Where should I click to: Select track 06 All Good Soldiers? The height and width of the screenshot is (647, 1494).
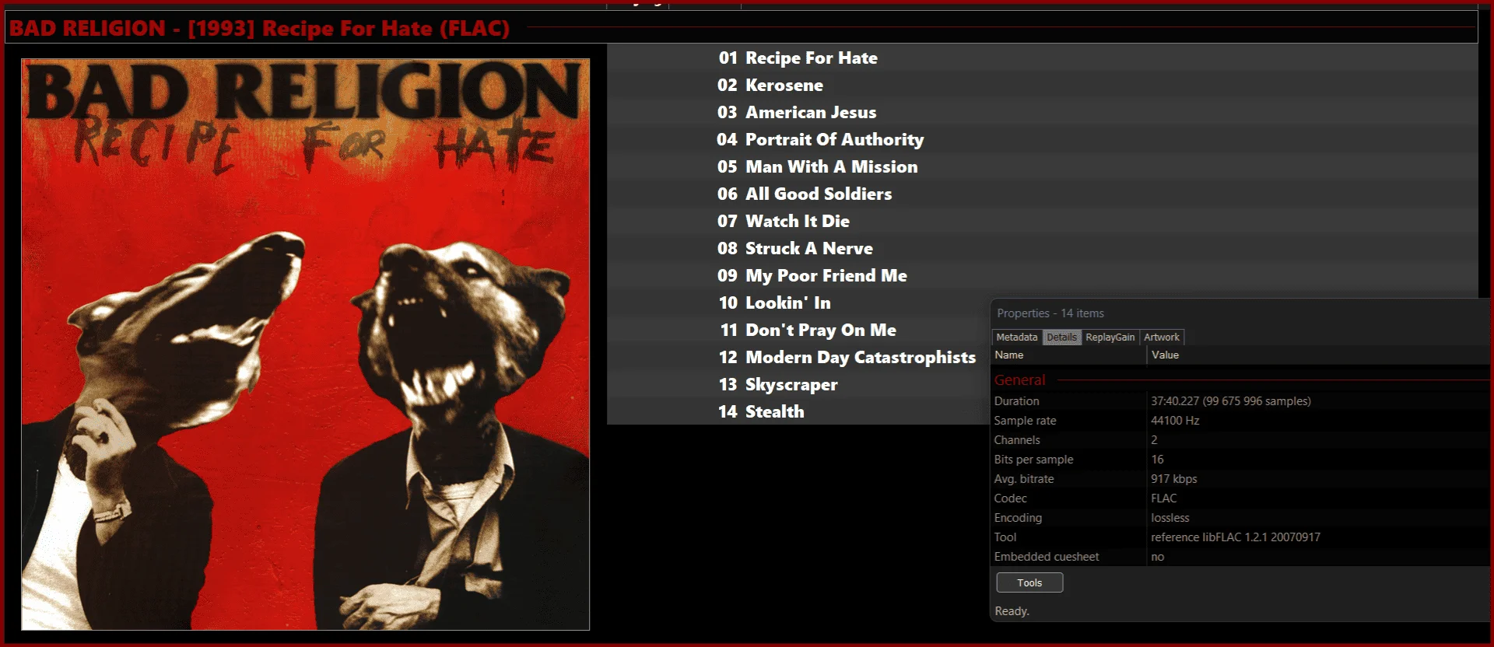[x=1042, y=194]
